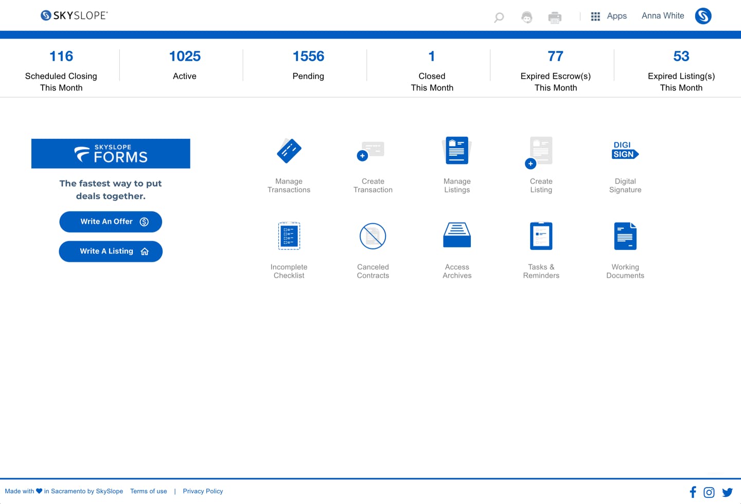
Task: Click the Digital Signature label text
Action: click(x=625, y=186)
